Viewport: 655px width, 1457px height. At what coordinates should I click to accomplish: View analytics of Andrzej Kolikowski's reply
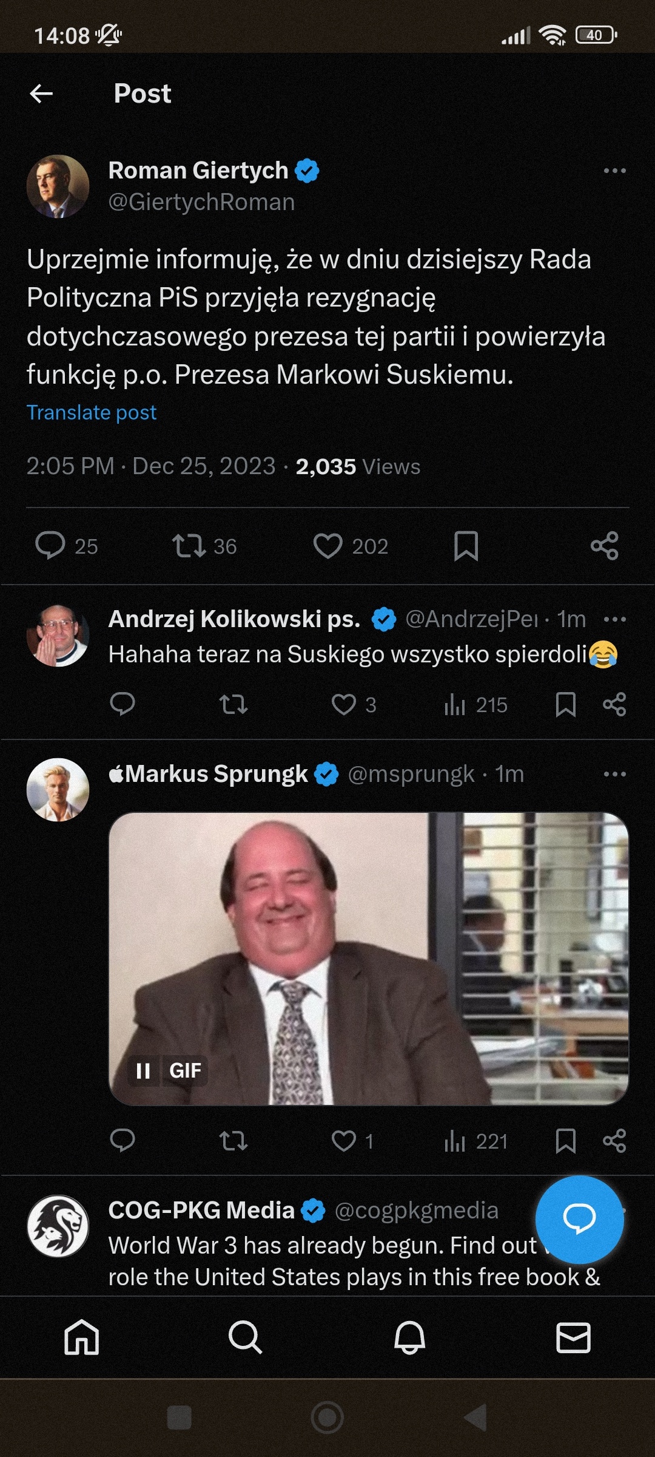[455, 705]
